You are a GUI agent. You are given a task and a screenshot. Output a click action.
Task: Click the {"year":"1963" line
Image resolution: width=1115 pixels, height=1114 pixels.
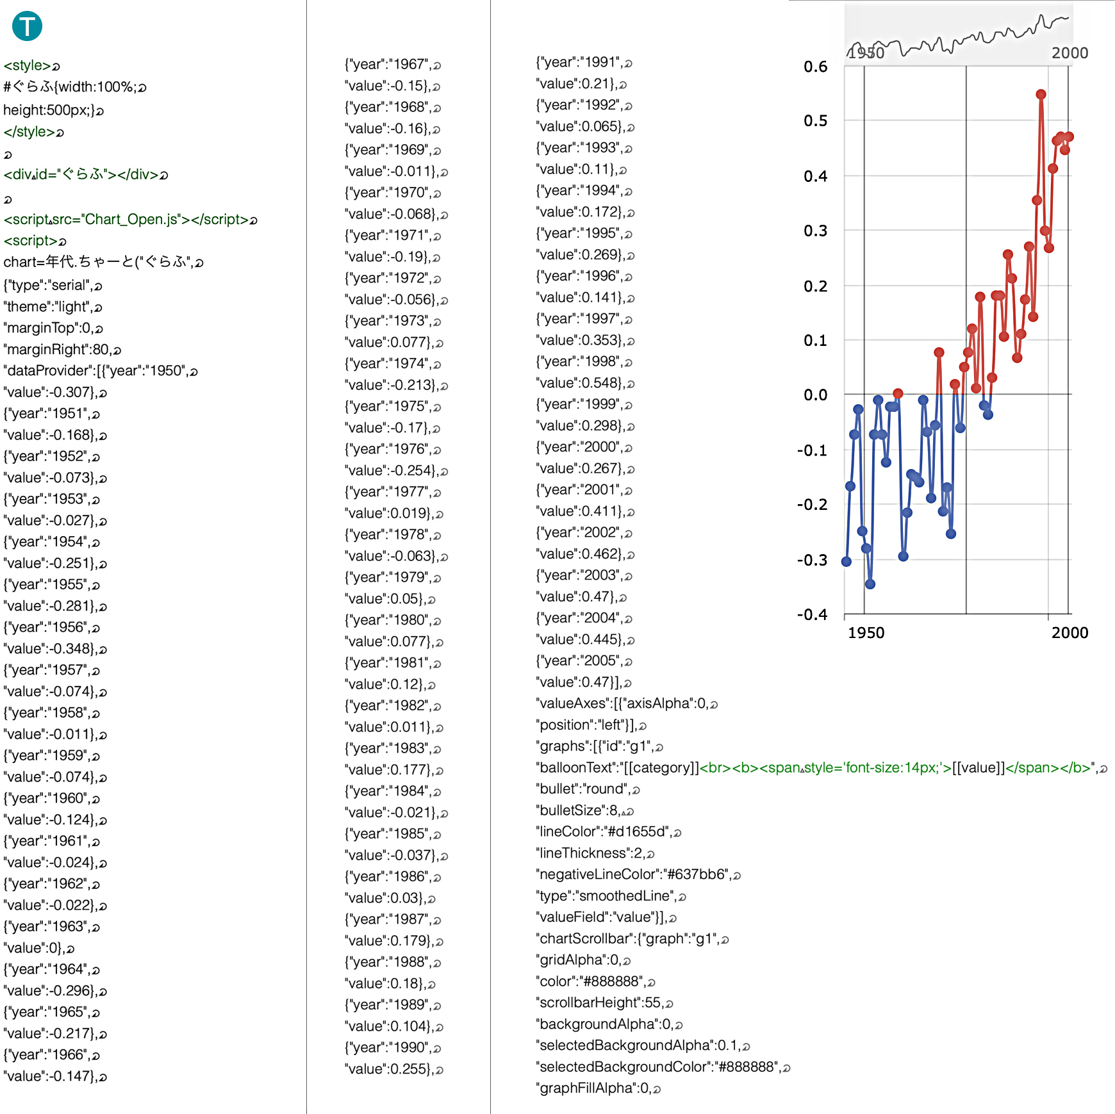coord(52,927)
